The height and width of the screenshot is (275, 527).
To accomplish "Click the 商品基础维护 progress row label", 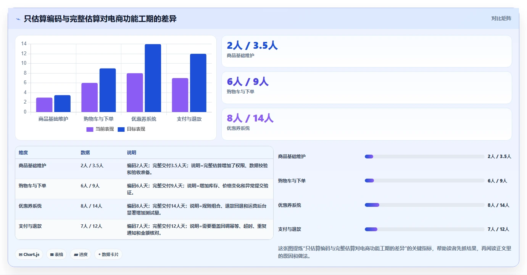I will [x=292, y=157].
